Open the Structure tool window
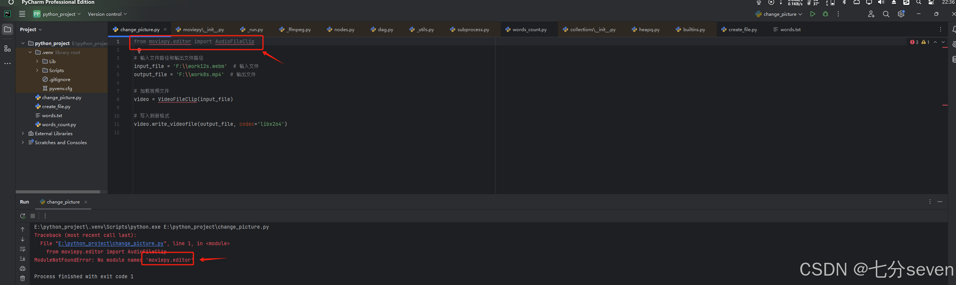Image resolution: width=956 pixels, height=285 pixels. tap(8, 48)
